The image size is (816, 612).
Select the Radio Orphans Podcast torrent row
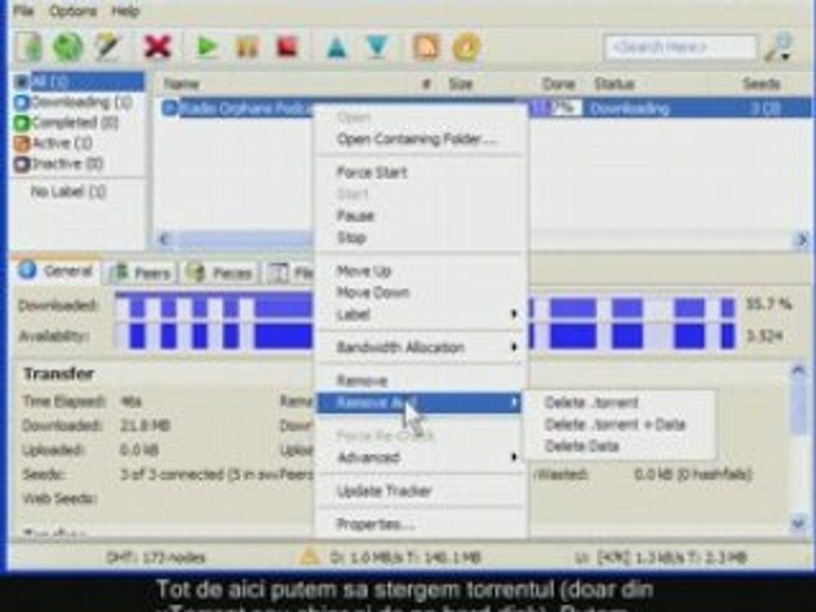click(484, 108)
